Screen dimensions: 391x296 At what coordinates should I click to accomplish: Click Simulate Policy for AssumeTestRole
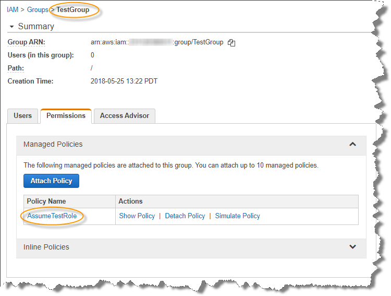237,216
